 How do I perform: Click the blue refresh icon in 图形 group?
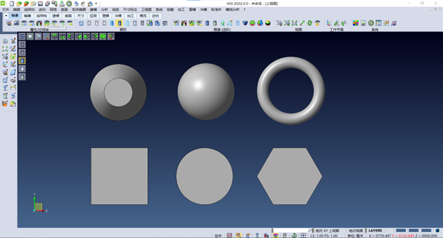81,23
